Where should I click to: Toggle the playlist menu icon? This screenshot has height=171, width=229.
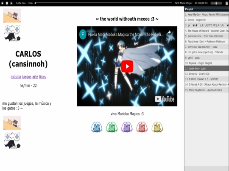(226, 3)
